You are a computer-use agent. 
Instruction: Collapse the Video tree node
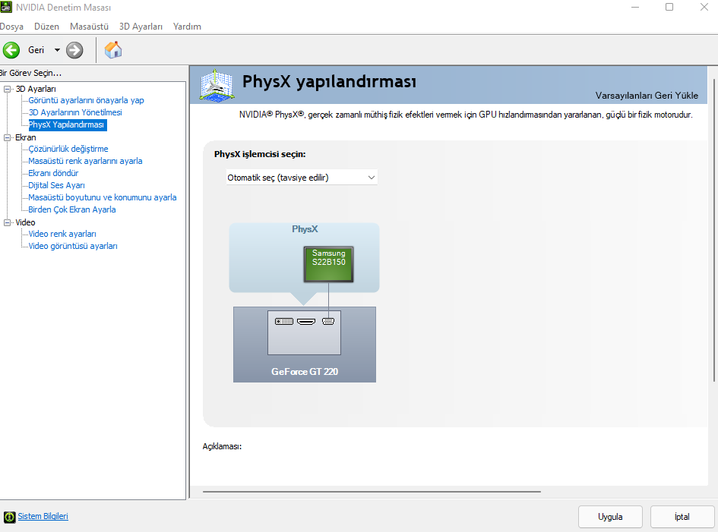tap(7, 222)
